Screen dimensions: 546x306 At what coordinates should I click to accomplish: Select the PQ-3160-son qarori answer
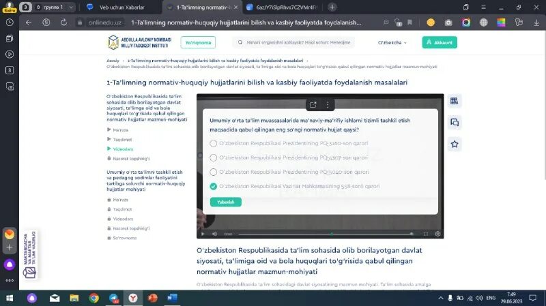tap(214, 143)
